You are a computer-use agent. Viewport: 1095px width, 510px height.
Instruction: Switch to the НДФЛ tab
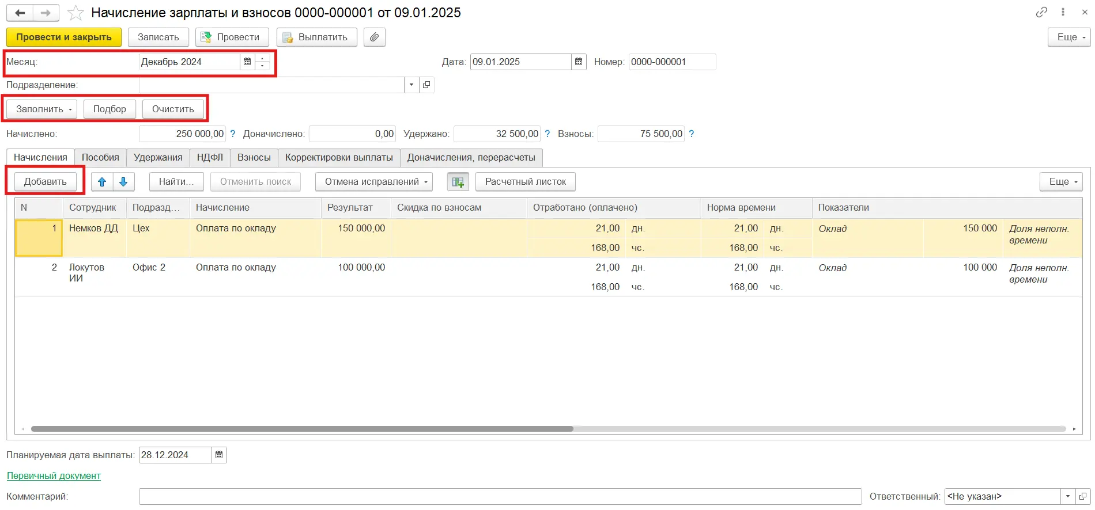tap(210, 157)
